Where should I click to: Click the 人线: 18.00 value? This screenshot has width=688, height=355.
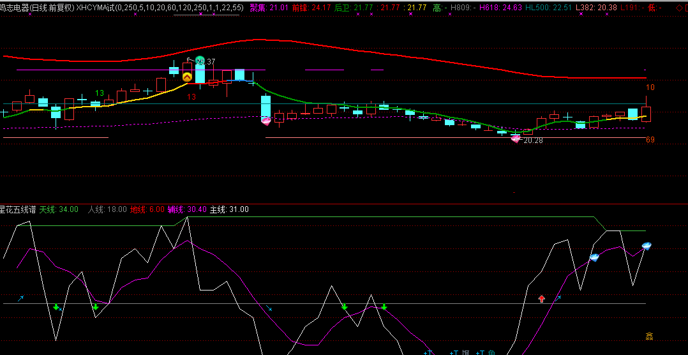(107, 209)
